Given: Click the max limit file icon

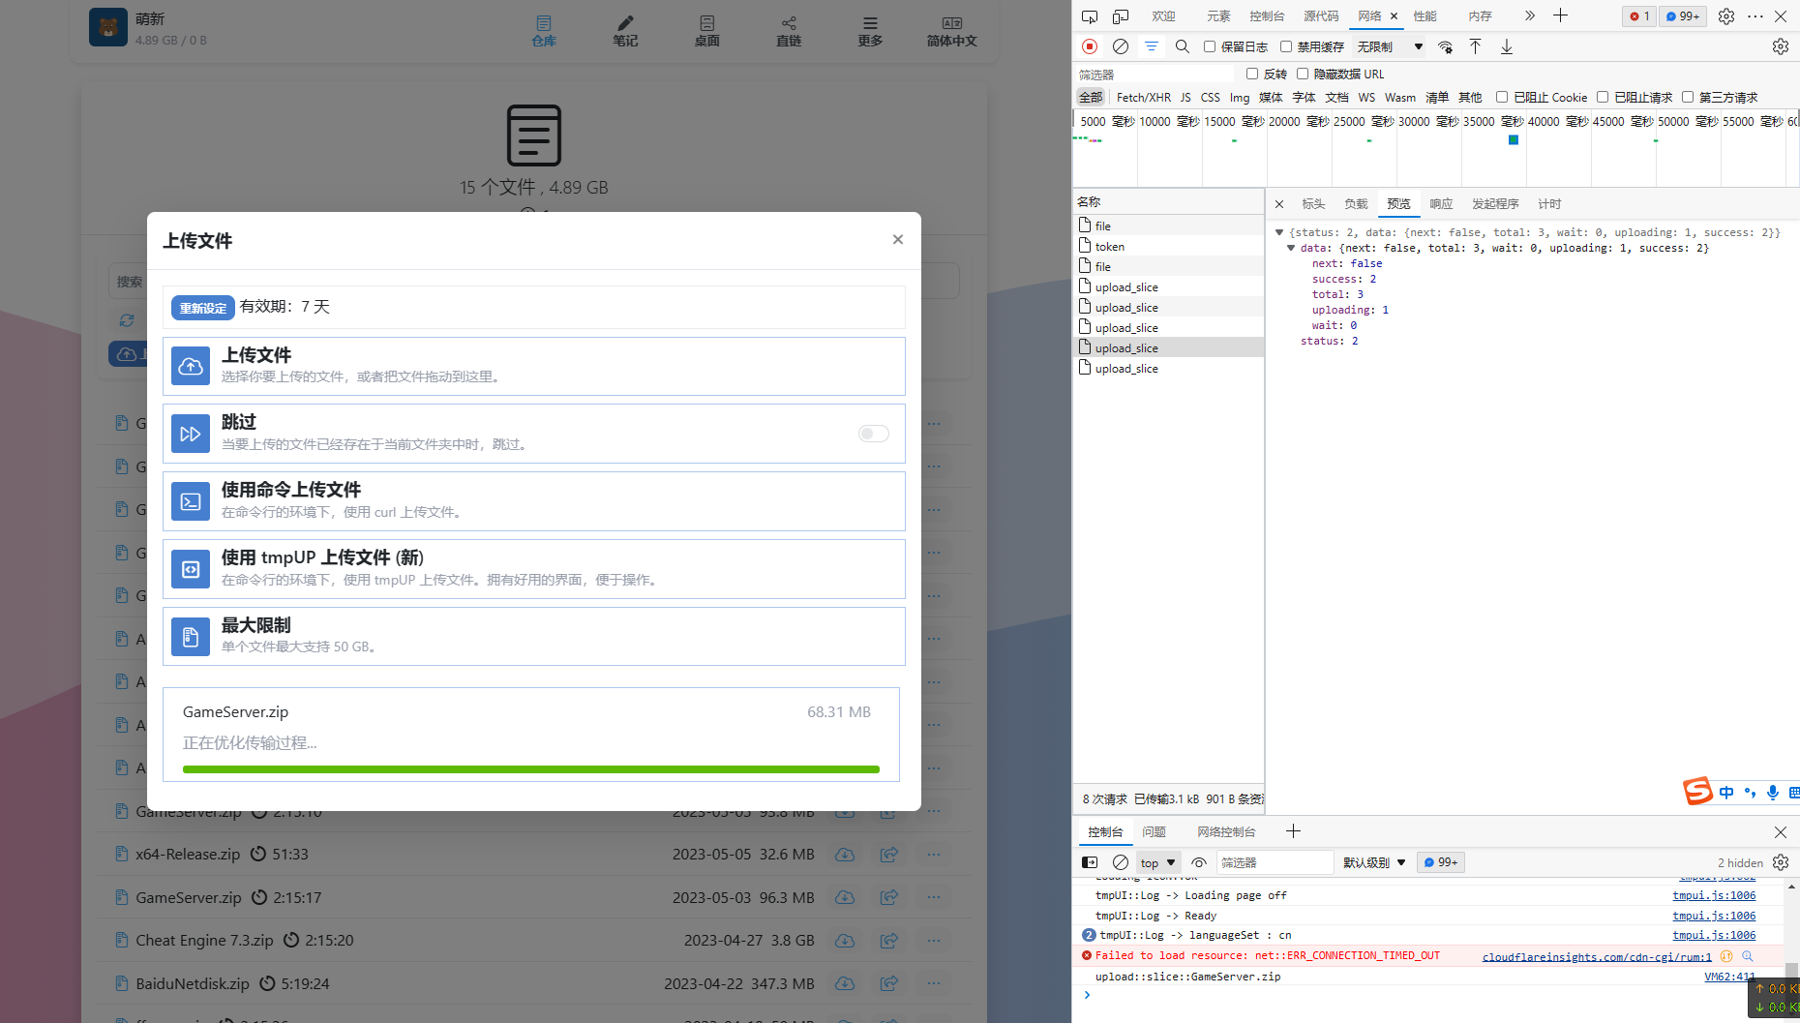Looking at the screenshot, I should (x=191, y=637).
